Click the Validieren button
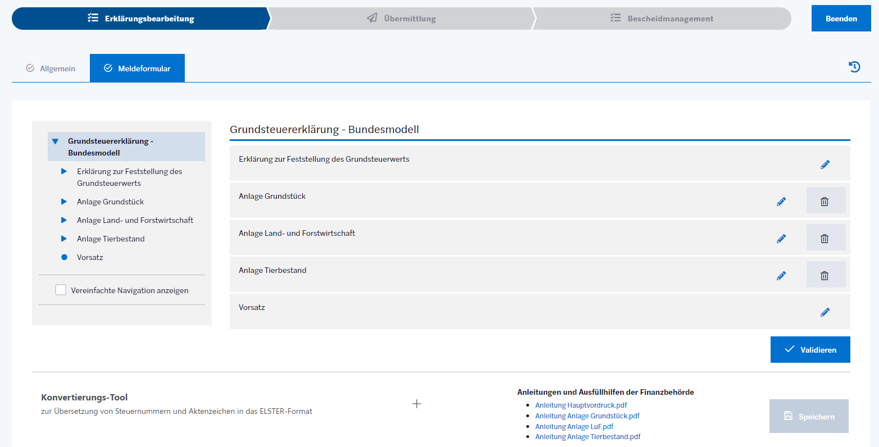 click(x=810, y=349)
